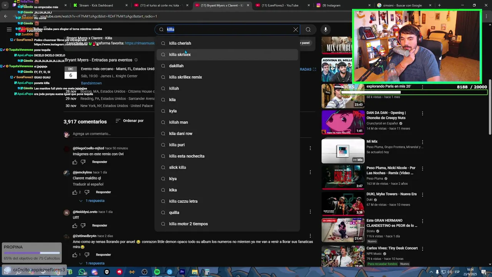Open menu for DUKI Nueva Era video

click(422, 195)
